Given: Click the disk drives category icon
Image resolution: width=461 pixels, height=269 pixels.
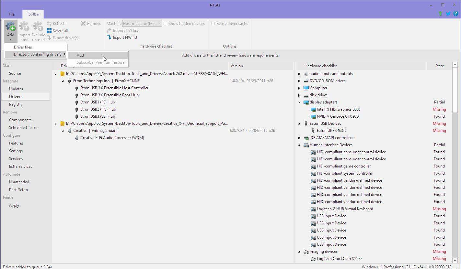Looking at the screenshot, I should click(306, 95).
